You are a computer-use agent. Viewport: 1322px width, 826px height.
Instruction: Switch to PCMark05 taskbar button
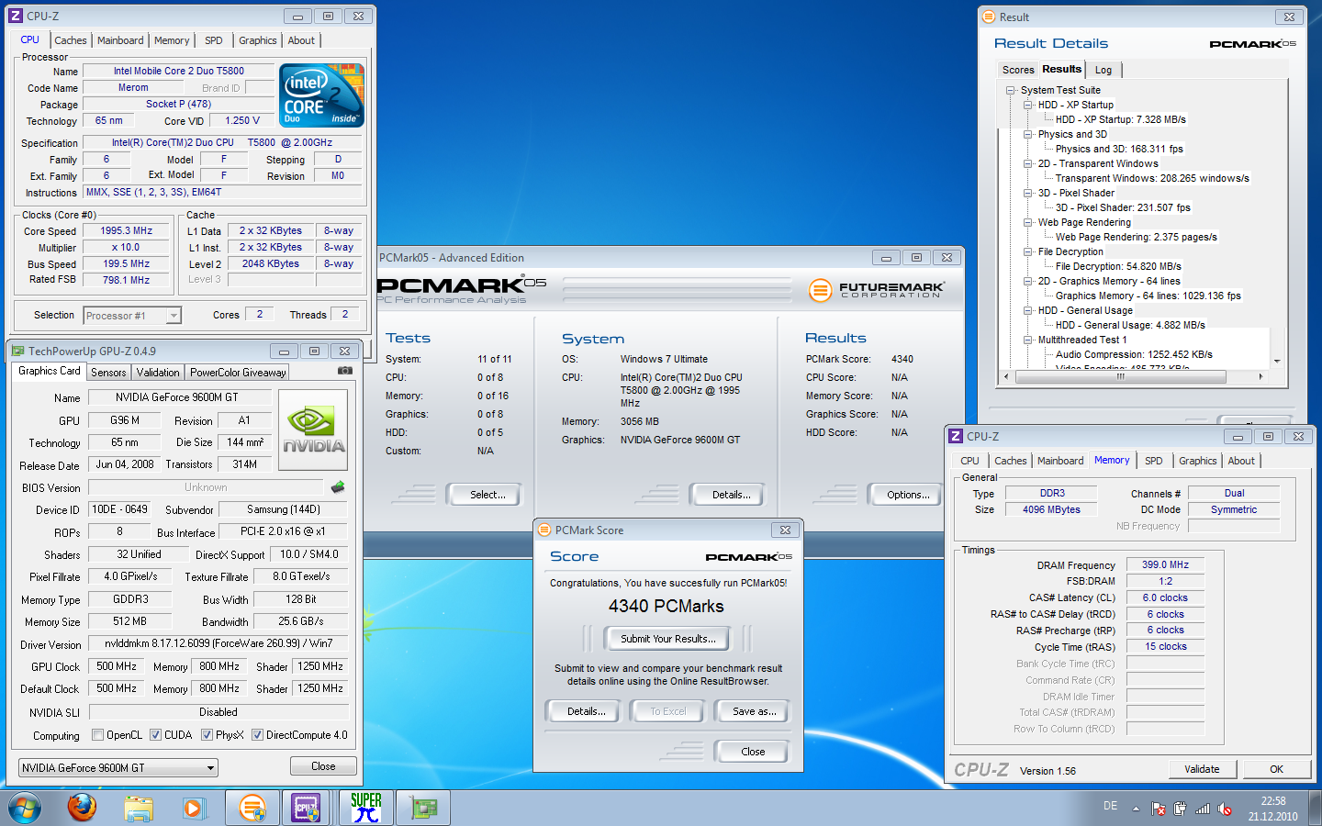coord(252,808)
